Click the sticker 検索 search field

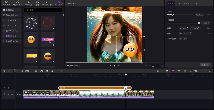click(x=43, y=10)
